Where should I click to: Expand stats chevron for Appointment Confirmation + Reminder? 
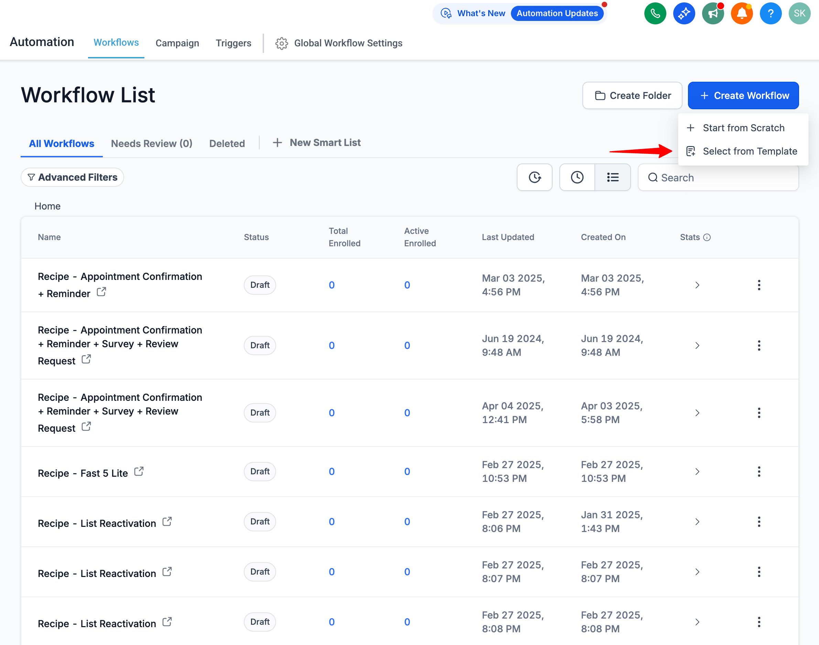tap(697, 285)
